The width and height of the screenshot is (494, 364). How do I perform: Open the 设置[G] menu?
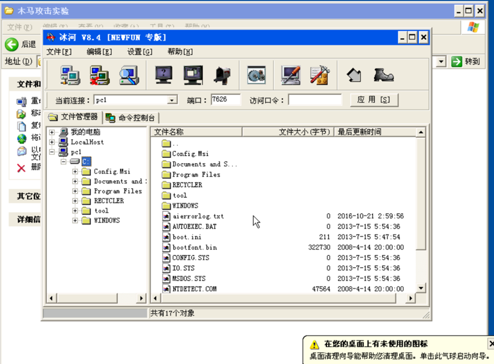(140, 51)
